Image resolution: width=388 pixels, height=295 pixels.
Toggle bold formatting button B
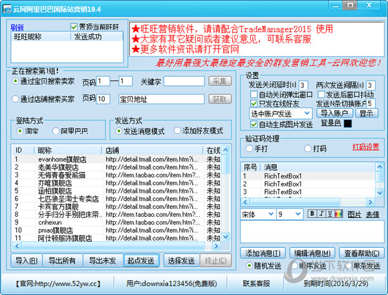coord(312,213)
